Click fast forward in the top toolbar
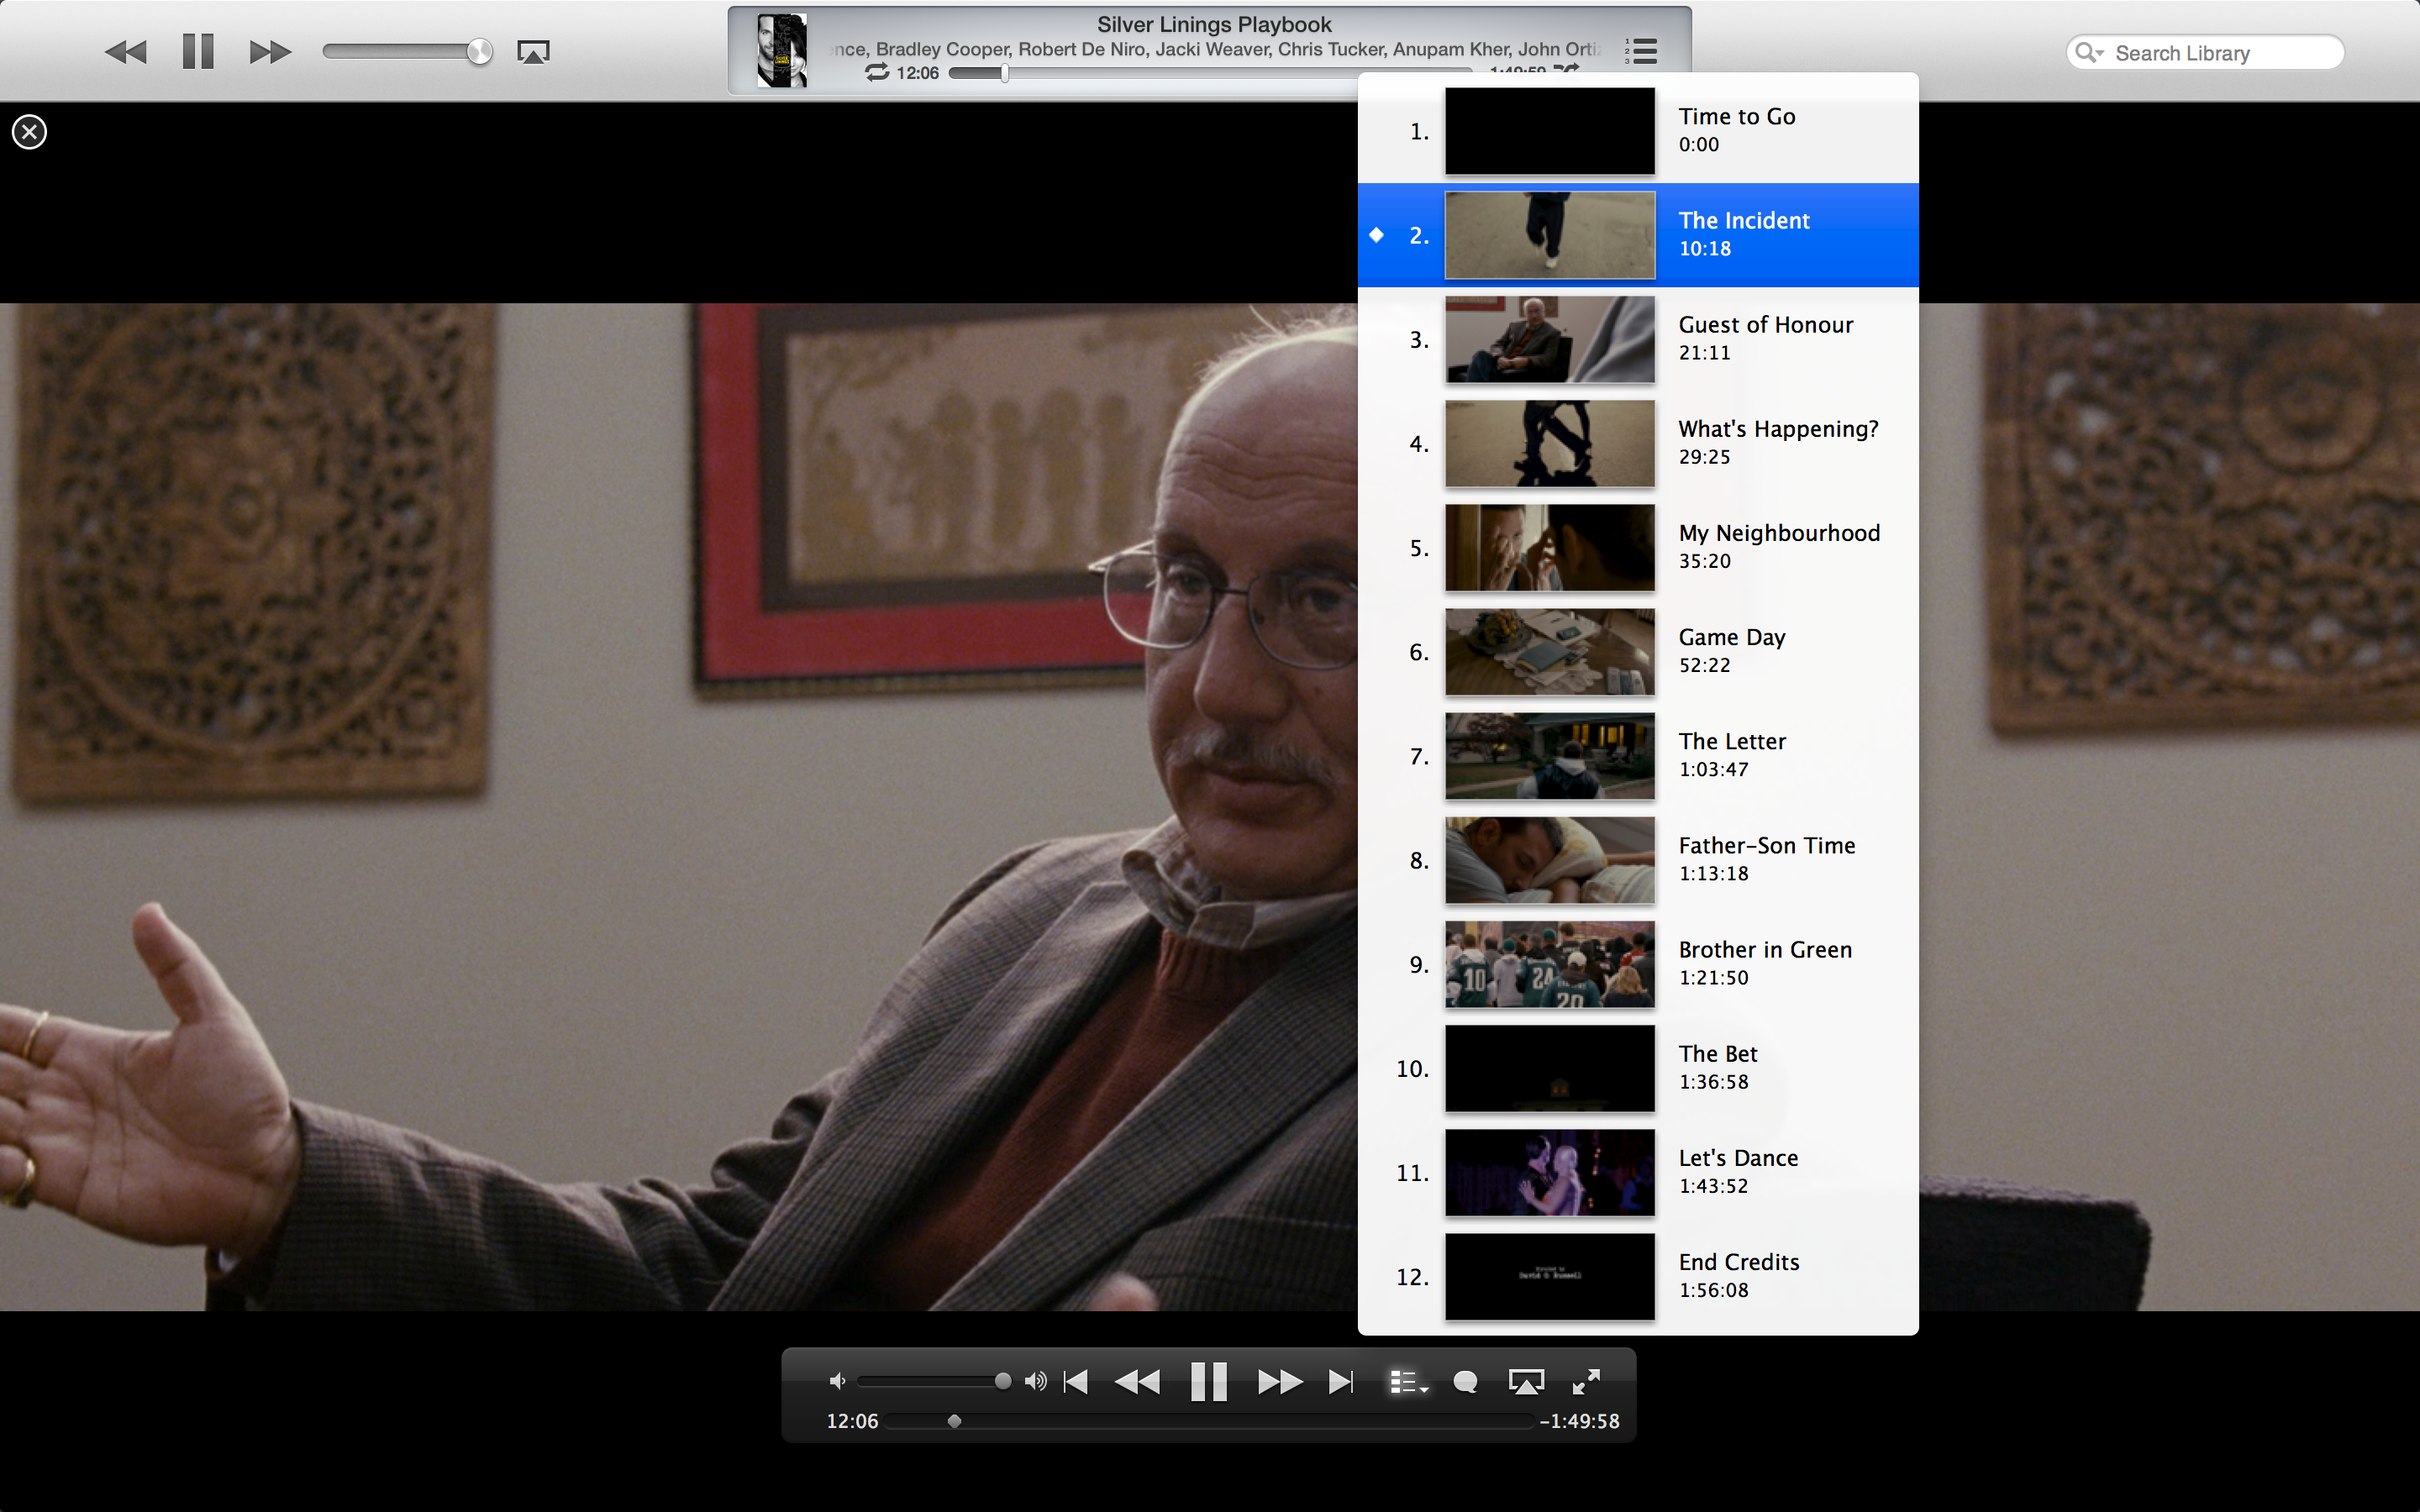Screen dimensions: 2420x1512 point(270,52)
